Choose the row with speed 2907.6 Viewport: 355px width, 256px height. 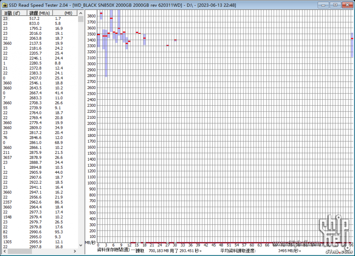(40, 177)
